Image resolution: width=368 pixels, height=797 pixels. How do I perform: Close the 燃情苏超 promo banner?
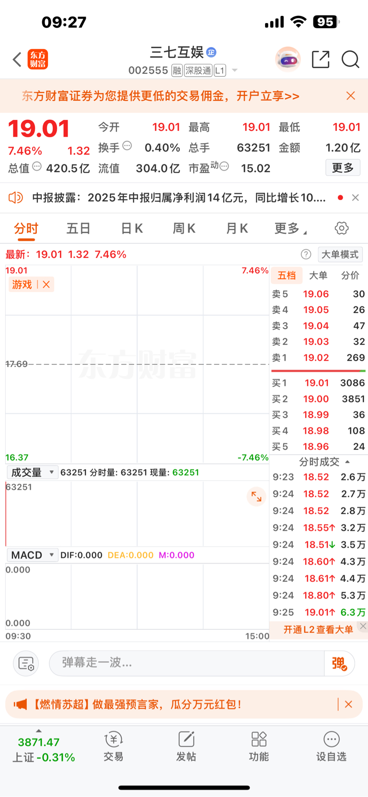pyautogui.click(x=348, y=704)
